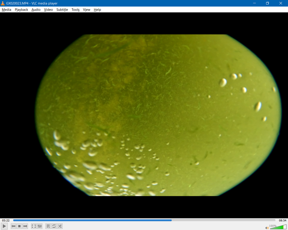
Task: Show extended settings equalizer panel
Action: tap(40, 226)
